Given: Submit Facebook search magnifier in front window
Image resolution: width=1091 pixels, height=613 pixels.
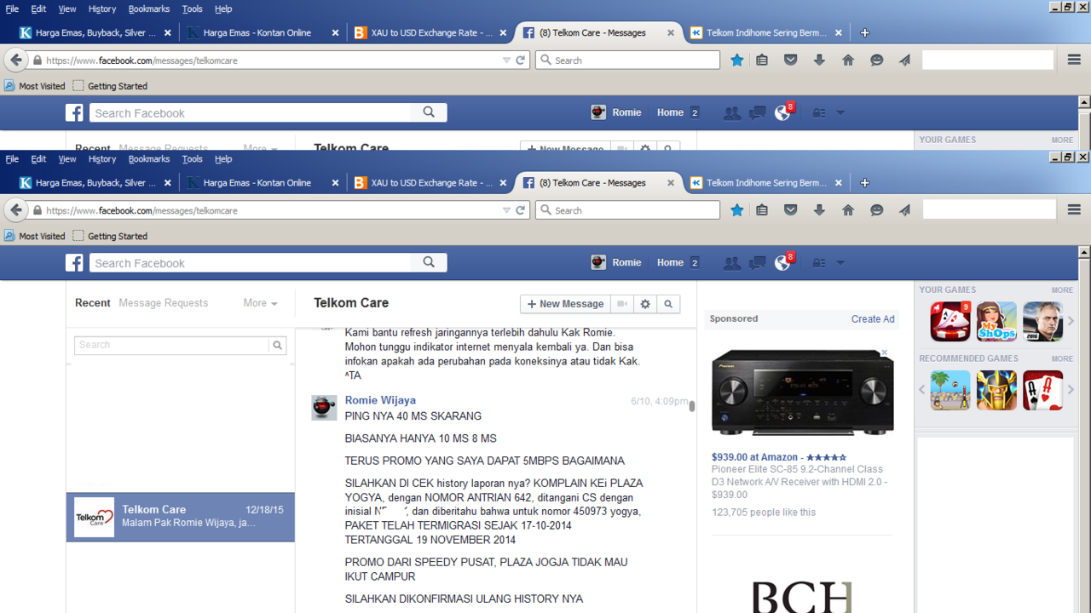Looking at the screenshot, I should coord(429,262).
